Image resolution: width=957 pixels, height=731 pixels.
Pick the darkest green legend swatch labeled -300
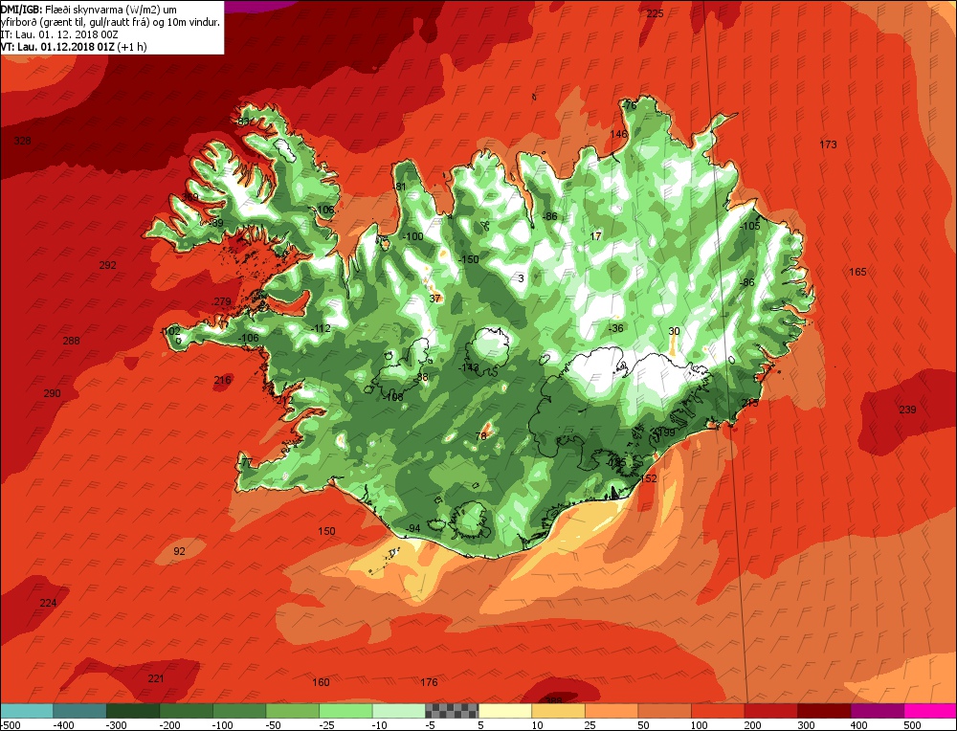click(132, 711)
